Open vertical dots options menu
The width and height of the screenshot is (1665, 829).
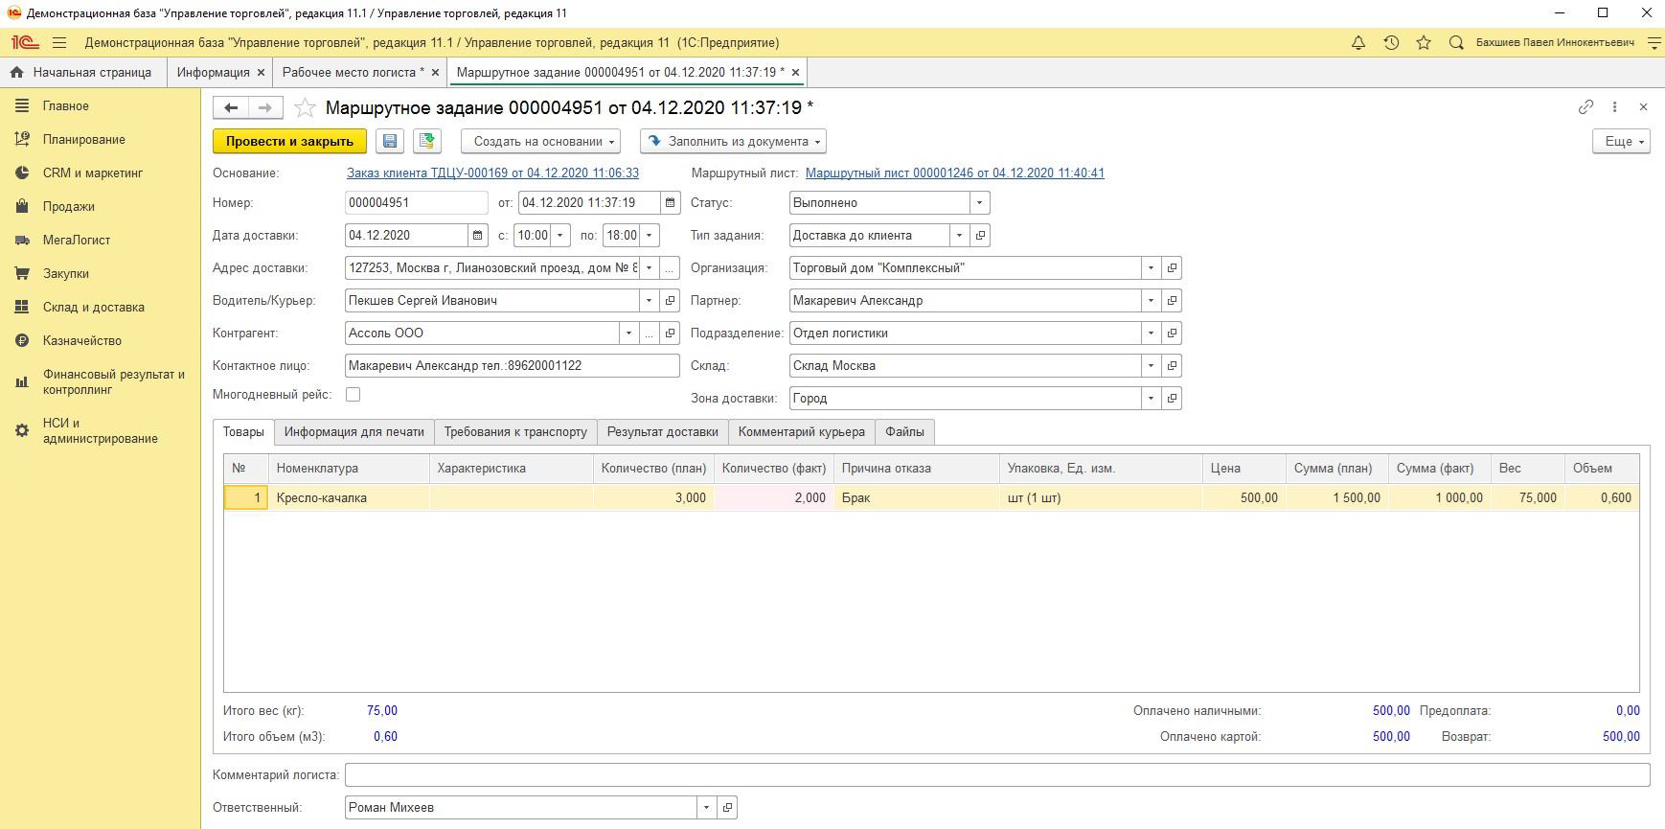tap(1614, 107)
